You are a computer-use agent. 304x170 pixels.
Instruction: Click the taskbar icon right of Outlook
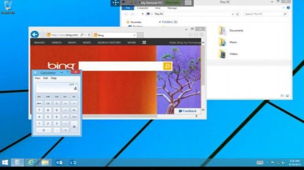coord(73,163)
